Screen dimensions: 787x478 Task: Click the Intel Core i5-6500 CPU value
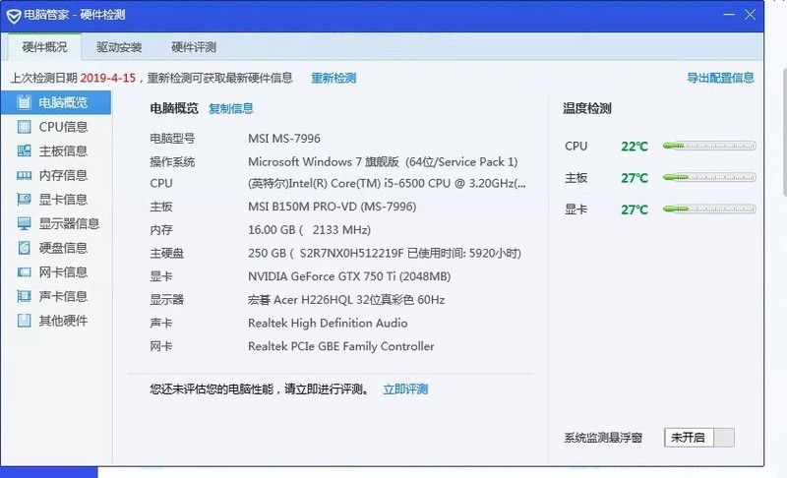click(387, 184)
